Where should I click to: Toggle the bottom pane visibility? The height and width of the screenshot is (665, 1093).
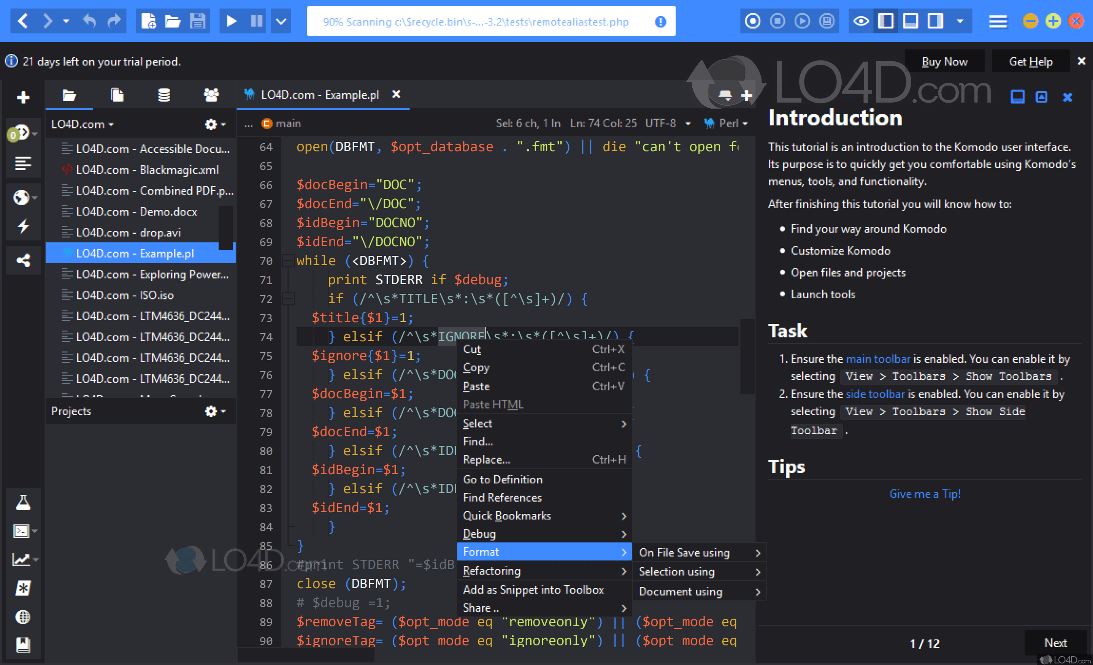910,21
